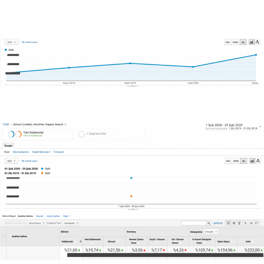Screen dimensions: 264x264
Task: Click the empty segment circle icon
Action: pyautogui.click(x=81, y=134)
